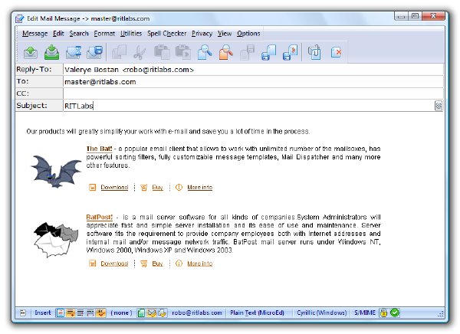Click the Put in Outbox green tray icon
This screenshot has height=334, width=460.
point(51,52)
